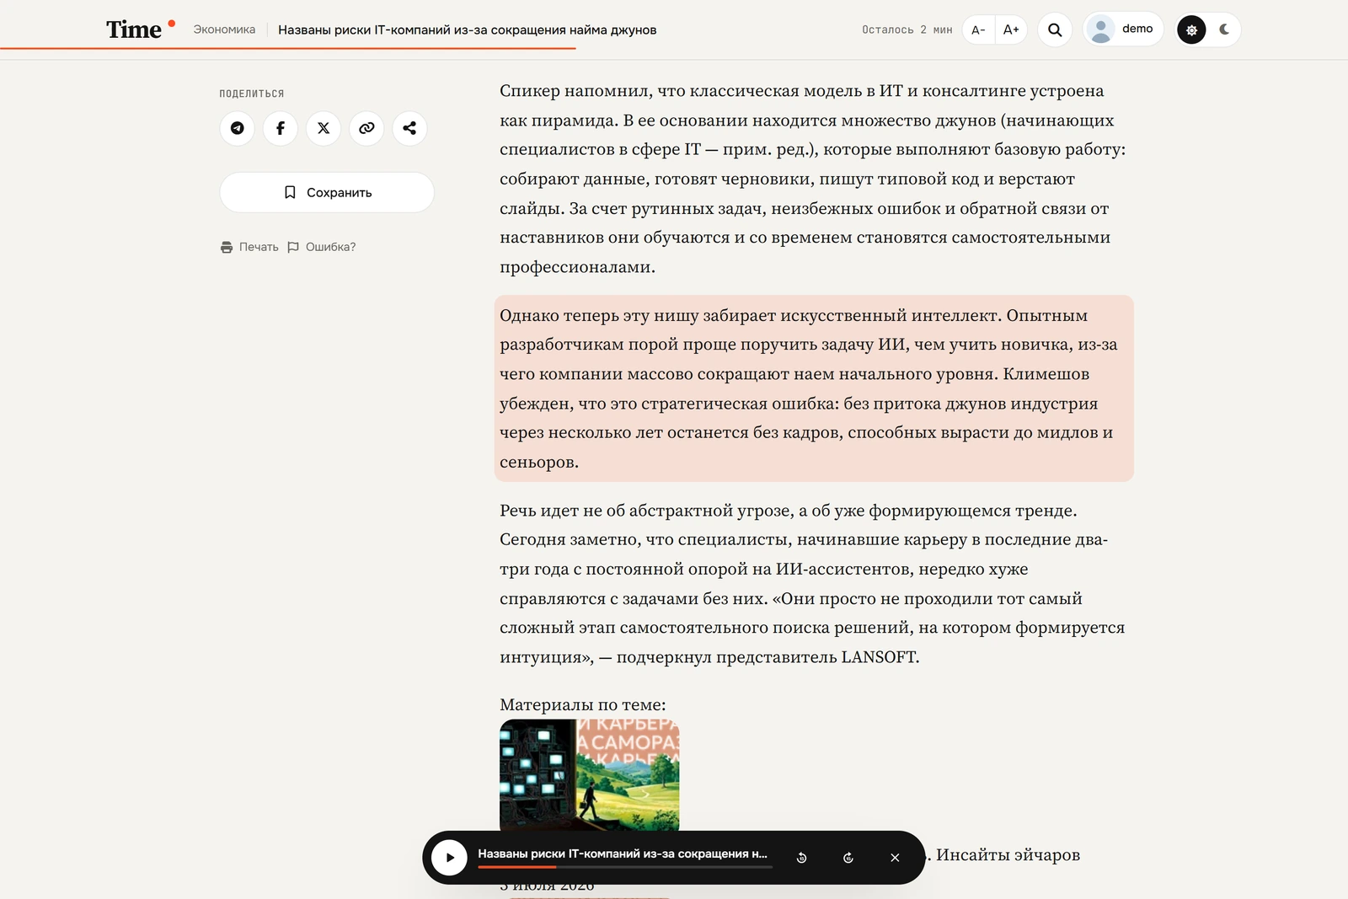Play the article audio
Viewport: 1348px width, 899px height.
click(x=450, y=858)
